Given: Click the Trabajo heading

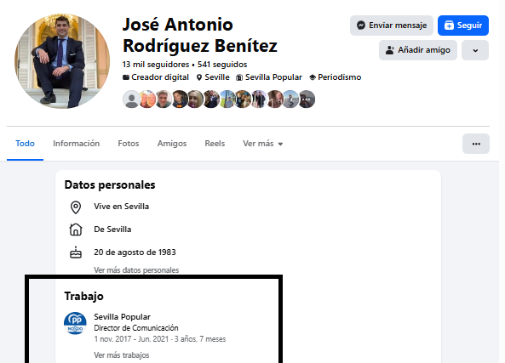Looking at the screenshot, I should [x=83, y=297].
